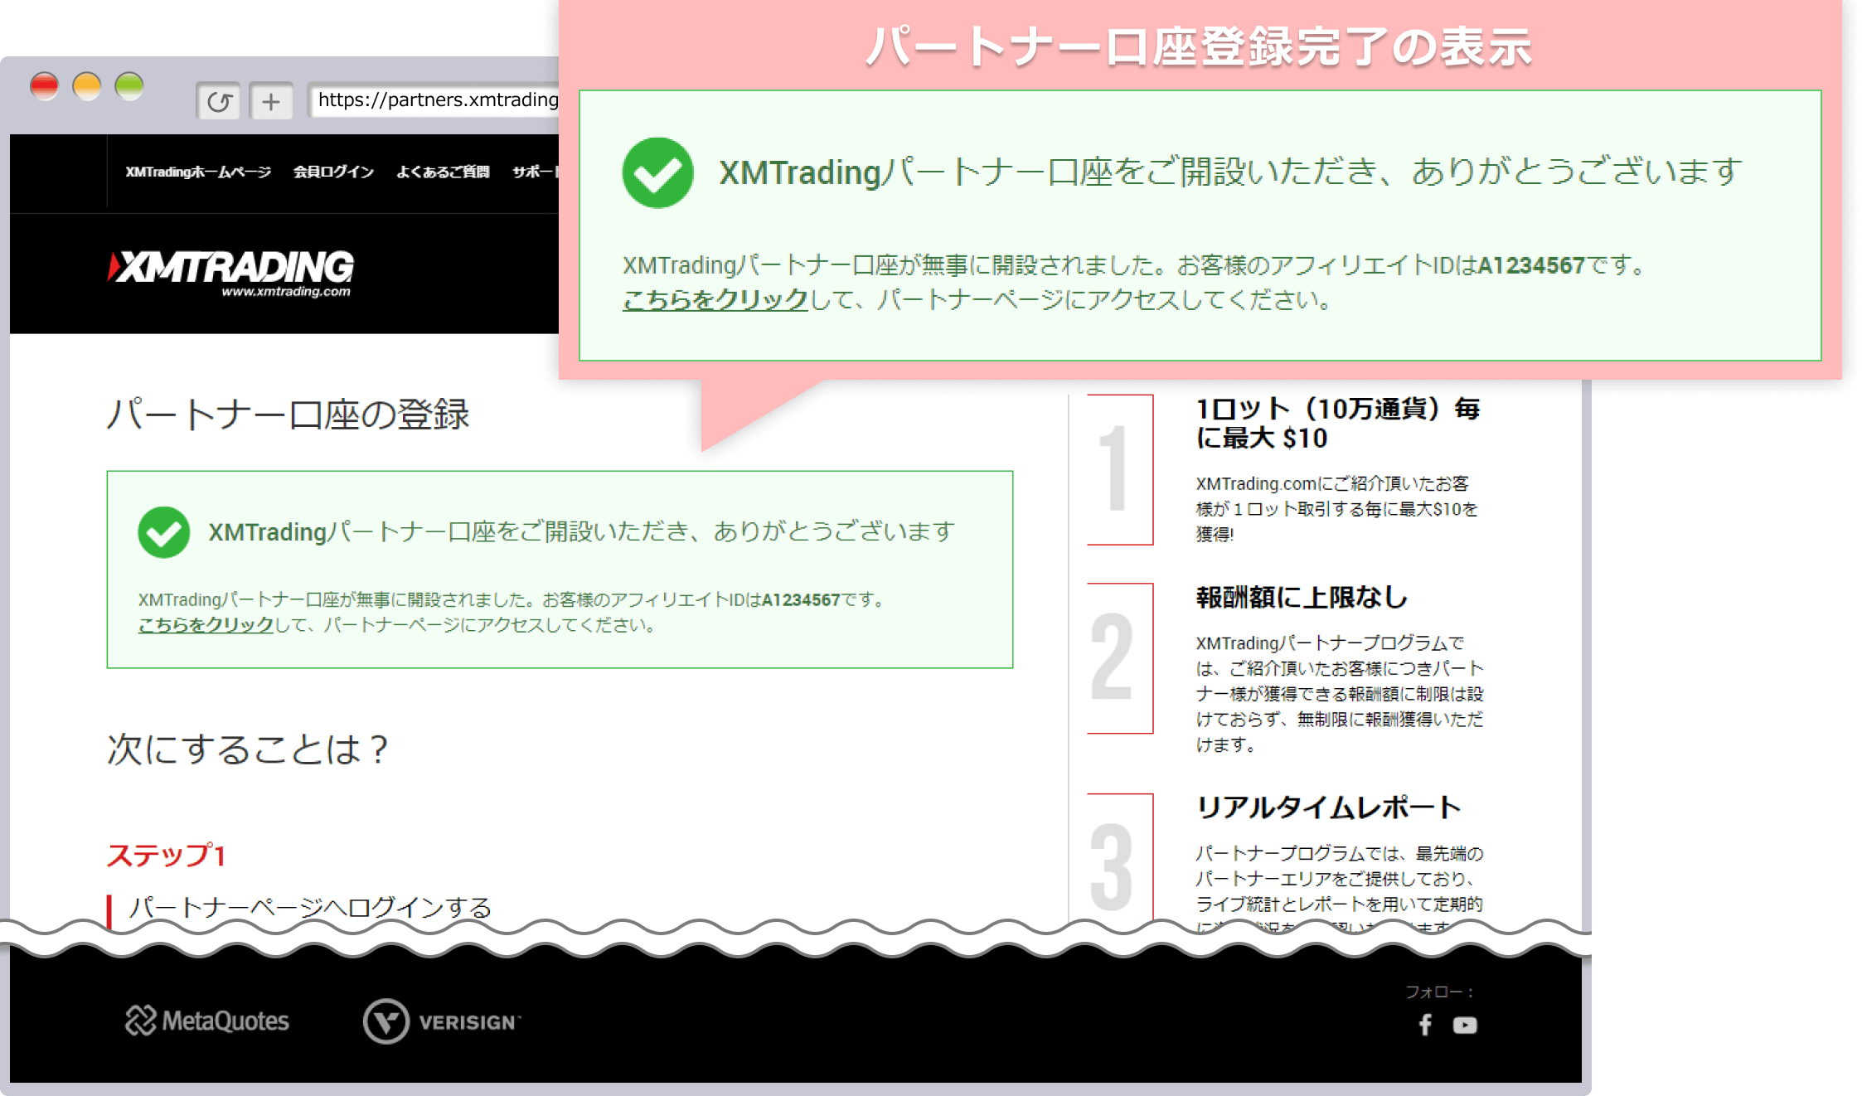Click number 1 feature box
The image size is (1862, 1096).
[x=1120, y=469]
